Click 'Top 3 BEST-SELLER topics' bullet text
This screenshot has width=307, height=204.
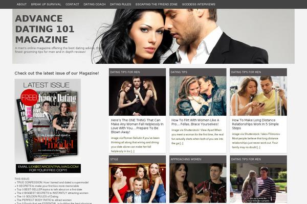(x=49, y=189)
